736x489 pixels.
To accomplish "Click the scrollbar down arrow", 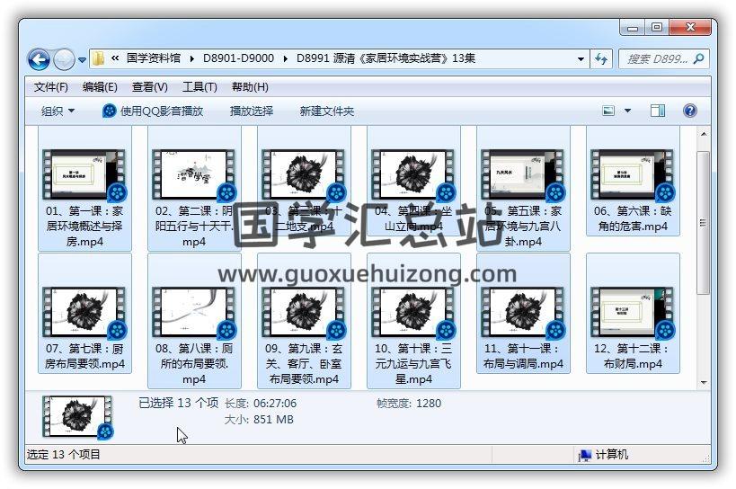I will click(x=703, y=382).
